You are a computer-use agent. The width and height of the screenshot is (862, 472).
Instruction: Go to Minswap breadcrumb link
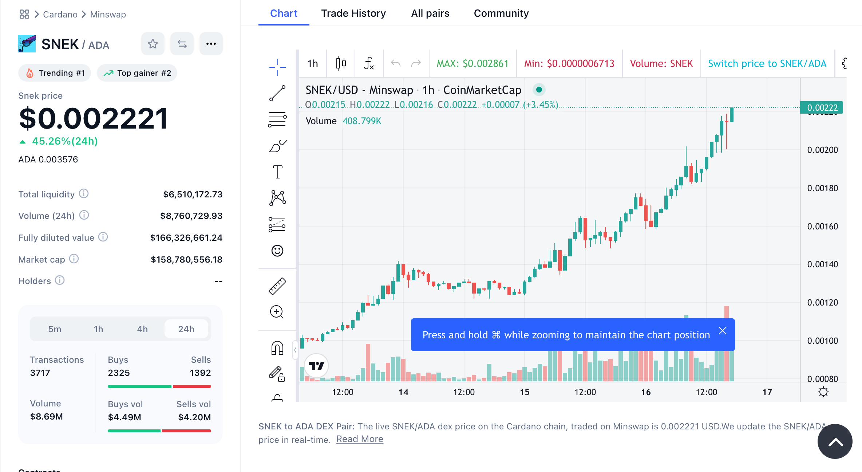click(x=108, y=15)
